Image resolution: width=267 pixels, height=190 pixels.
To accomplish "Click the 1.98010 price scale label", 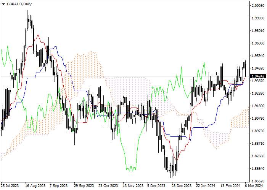I will [258, 30].
